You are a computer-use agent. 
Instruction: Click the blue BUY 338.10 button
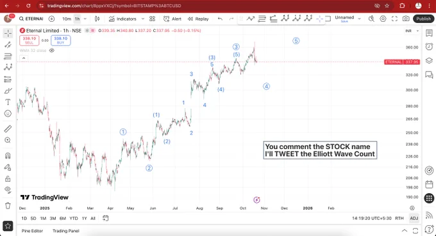point(61,40)
